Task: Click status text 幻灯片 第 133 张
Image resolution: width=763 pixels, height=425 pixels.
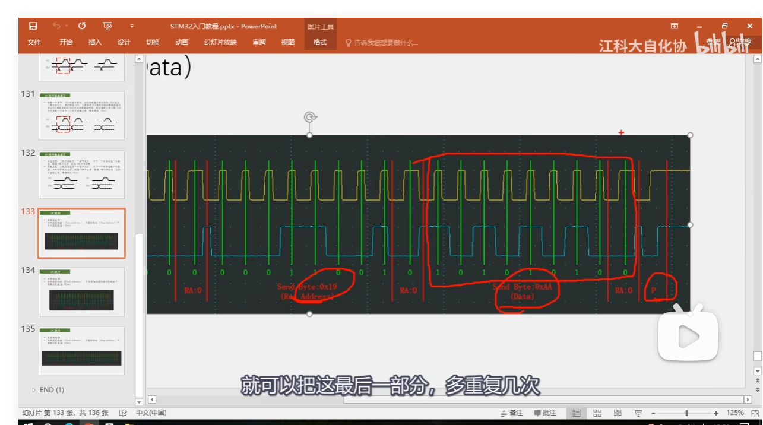Action: tap(47, 413)
